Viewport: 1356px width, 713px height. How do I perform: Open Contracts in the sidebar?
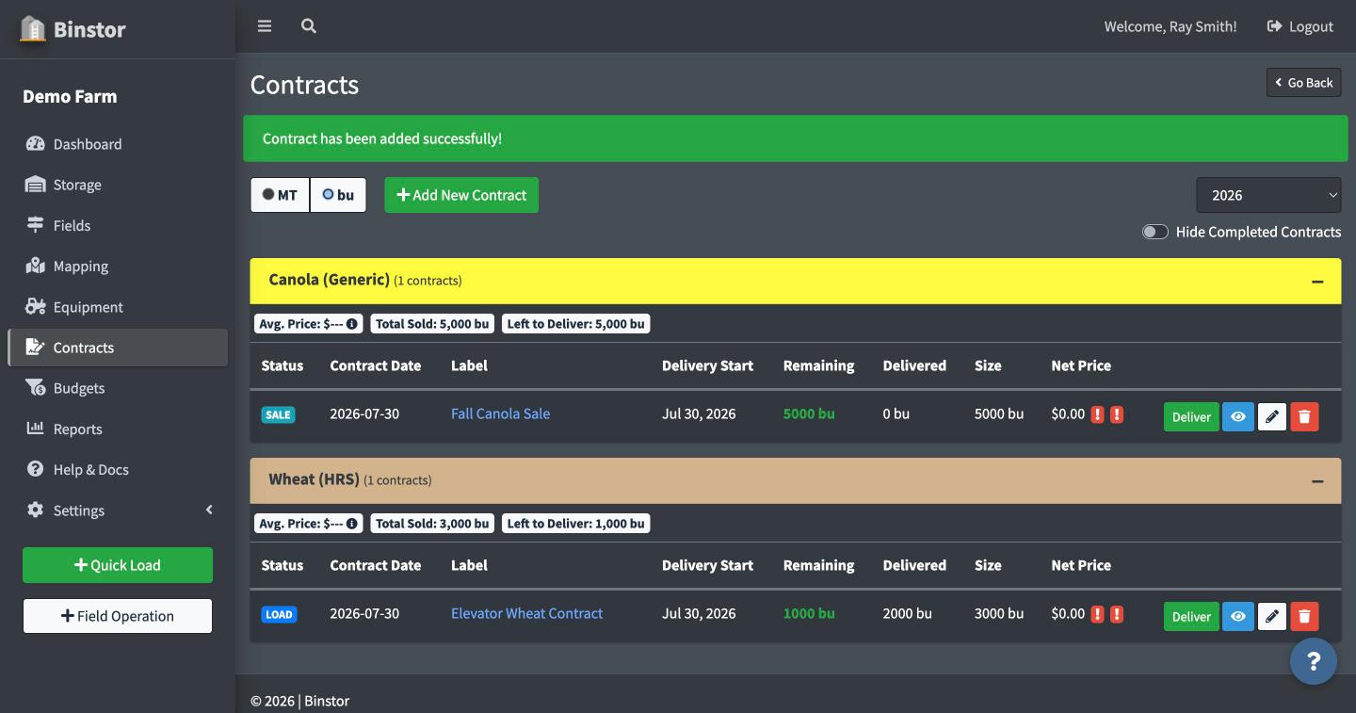coord(118,348)
